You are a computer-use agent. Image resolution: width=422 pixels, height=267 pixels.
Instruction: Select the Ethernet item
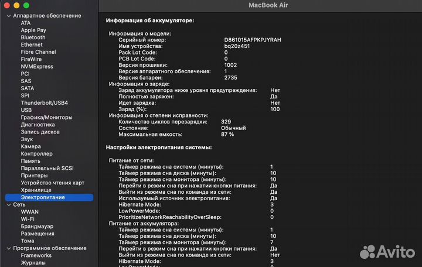tap(32, 45)
